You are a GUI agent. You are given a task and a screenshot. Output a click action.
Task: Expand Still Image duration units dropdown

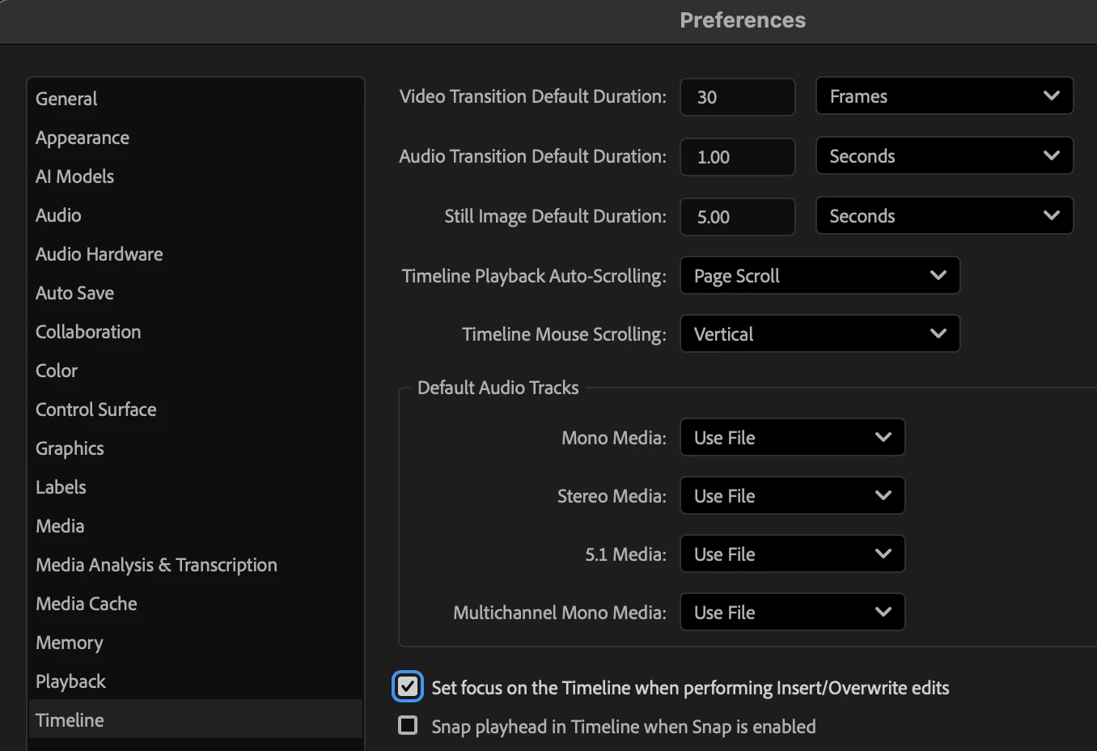coord(944,216)
